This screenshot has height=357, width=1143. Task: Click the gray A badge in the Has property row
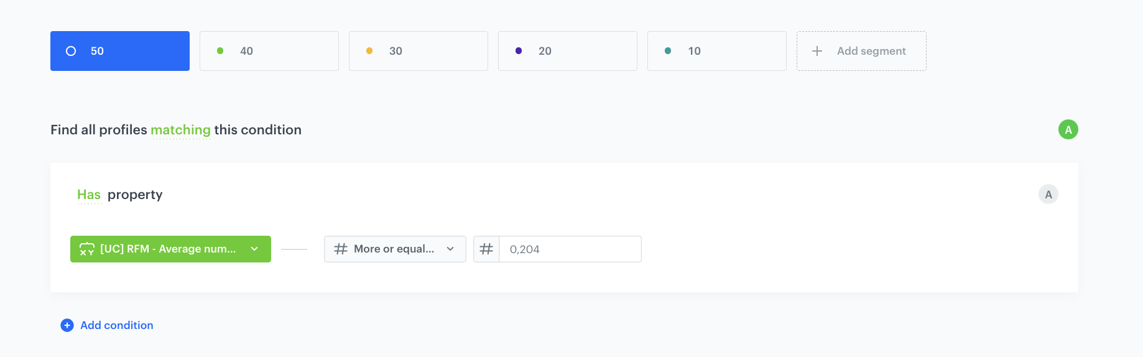click(x=1048, y=195)
